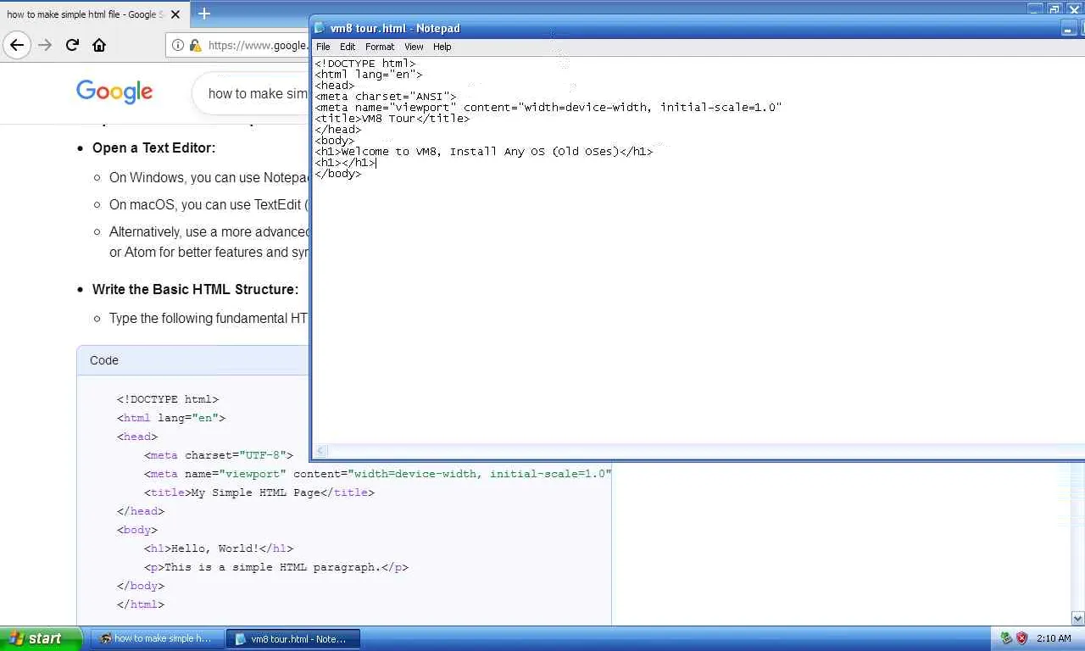Click 'On Windows, you can use Notepad' bullet text

(209, 177)
